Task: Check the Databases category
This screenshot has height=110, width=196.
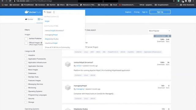Action: click(26, 73)
